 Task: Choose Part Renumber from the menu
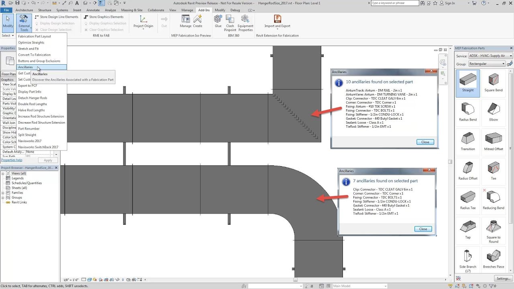coord(41,128)
